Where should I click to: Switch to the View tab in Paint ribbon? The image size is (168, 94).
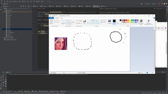coord(61,18)
